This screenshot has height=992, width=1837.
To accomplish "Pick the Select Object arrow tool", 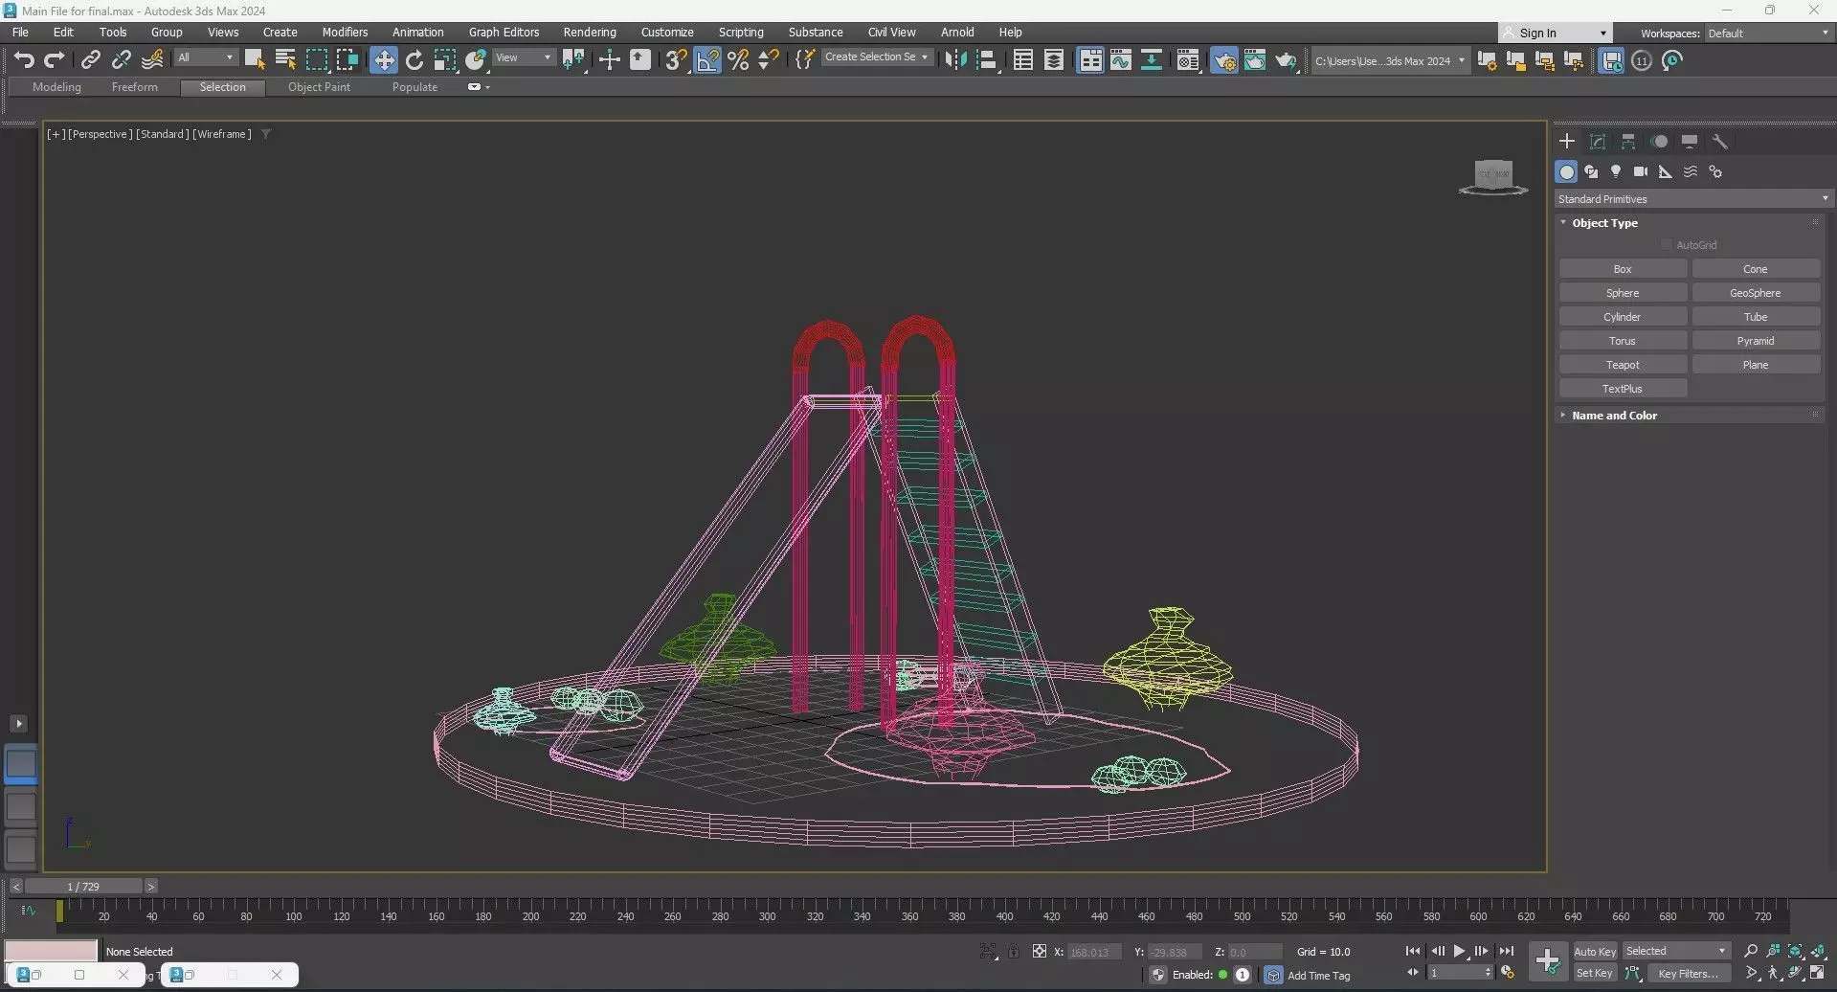I will click(255, 60).
